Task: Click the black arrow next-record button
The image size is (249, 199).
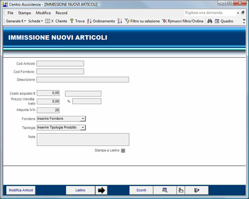Action: (102, 190)
